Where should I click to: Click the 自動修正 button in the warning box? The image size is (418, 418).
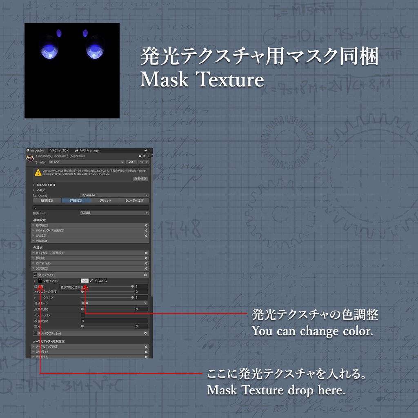[140, 179]
